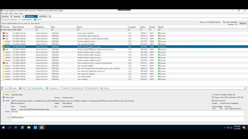The height and width of the screenshot is (139, 248).
Task: Expand the details pane Print dropdown arrow
Action: pyautogui.click(x=27, y=88)
